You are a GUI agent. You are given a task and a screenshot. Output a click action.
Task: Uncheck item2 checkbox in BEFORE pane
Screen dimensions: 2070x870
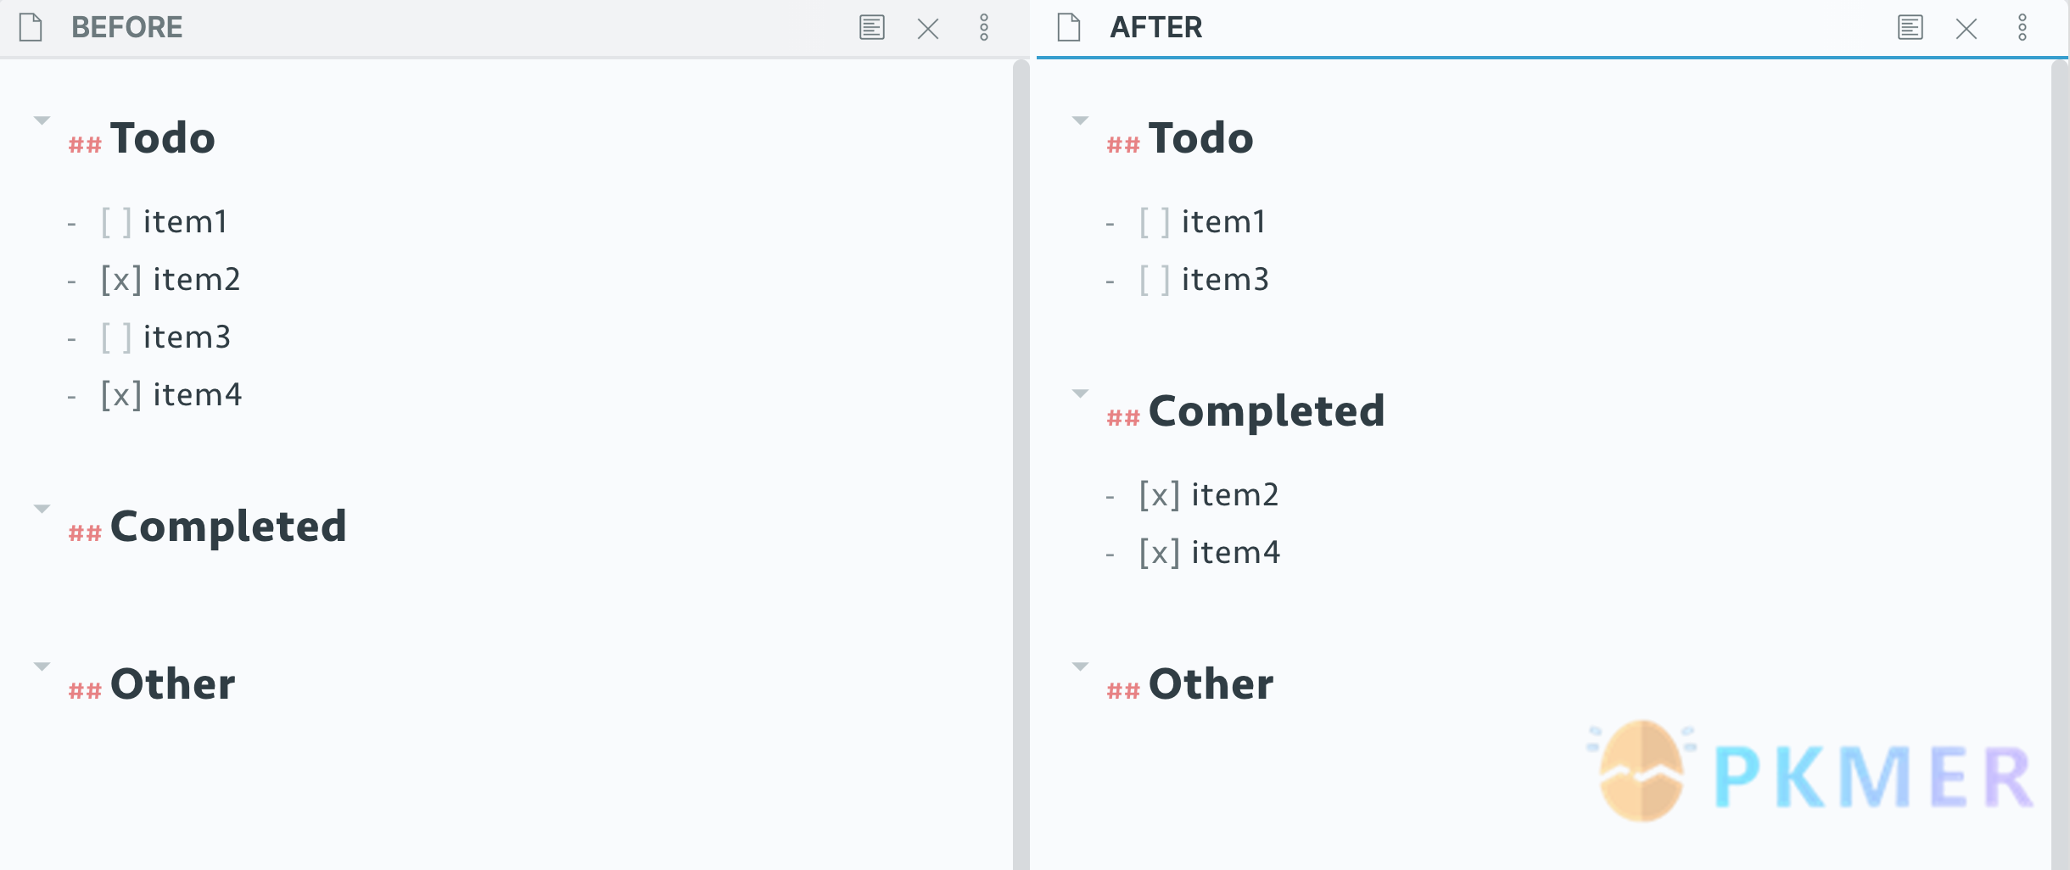121,280
